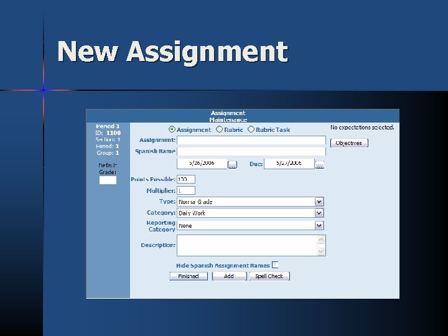This screenshot has width=448, height=336.
Task: Click the Add button
Action: tap(229, 276)
